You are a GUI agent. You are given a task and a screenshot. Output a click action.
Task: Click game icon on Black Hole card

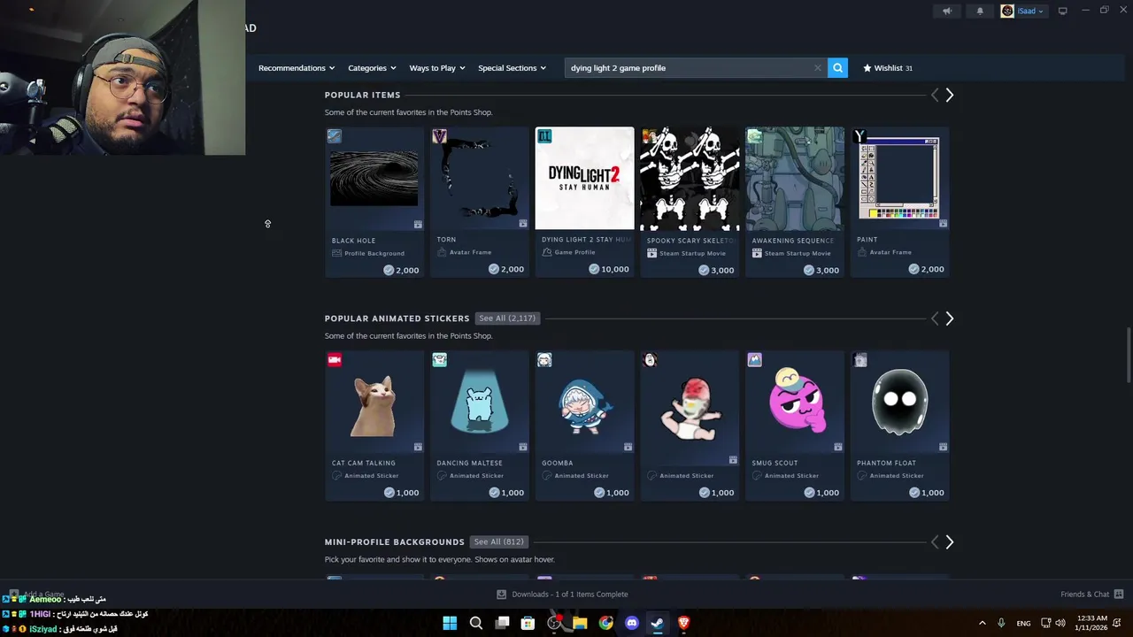point(334,136)
